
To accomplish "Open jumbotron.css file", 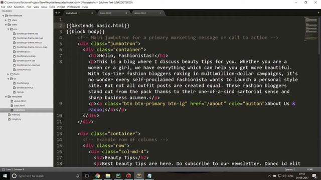I will (x=24, y=69).
